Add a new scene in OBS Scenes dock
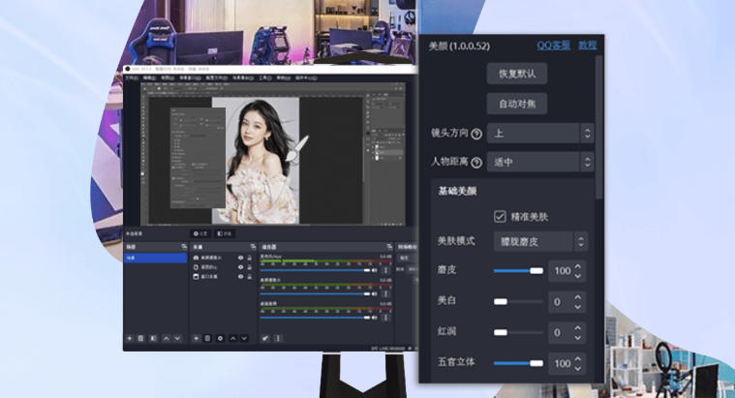The image size is (735, 398). 130,338
